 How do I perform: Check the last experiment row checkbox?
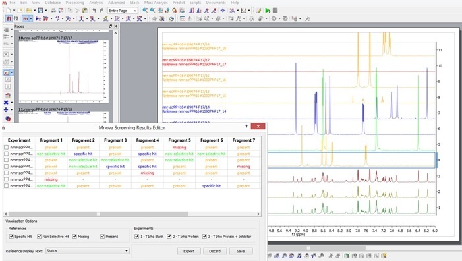[x=6, y=186]
